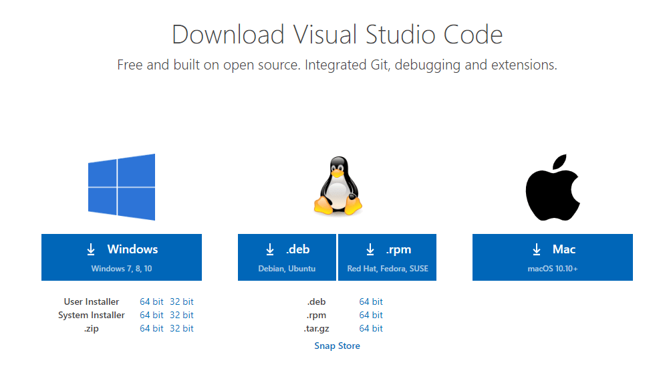
Task: Click the Windows logo icon
Action: click(x=122, y=187)
